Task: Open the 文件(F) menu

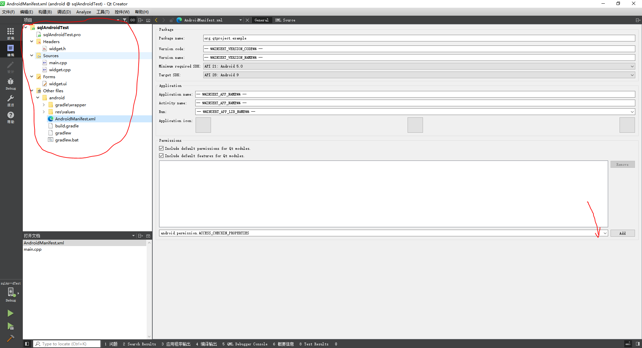Action: 8,12
